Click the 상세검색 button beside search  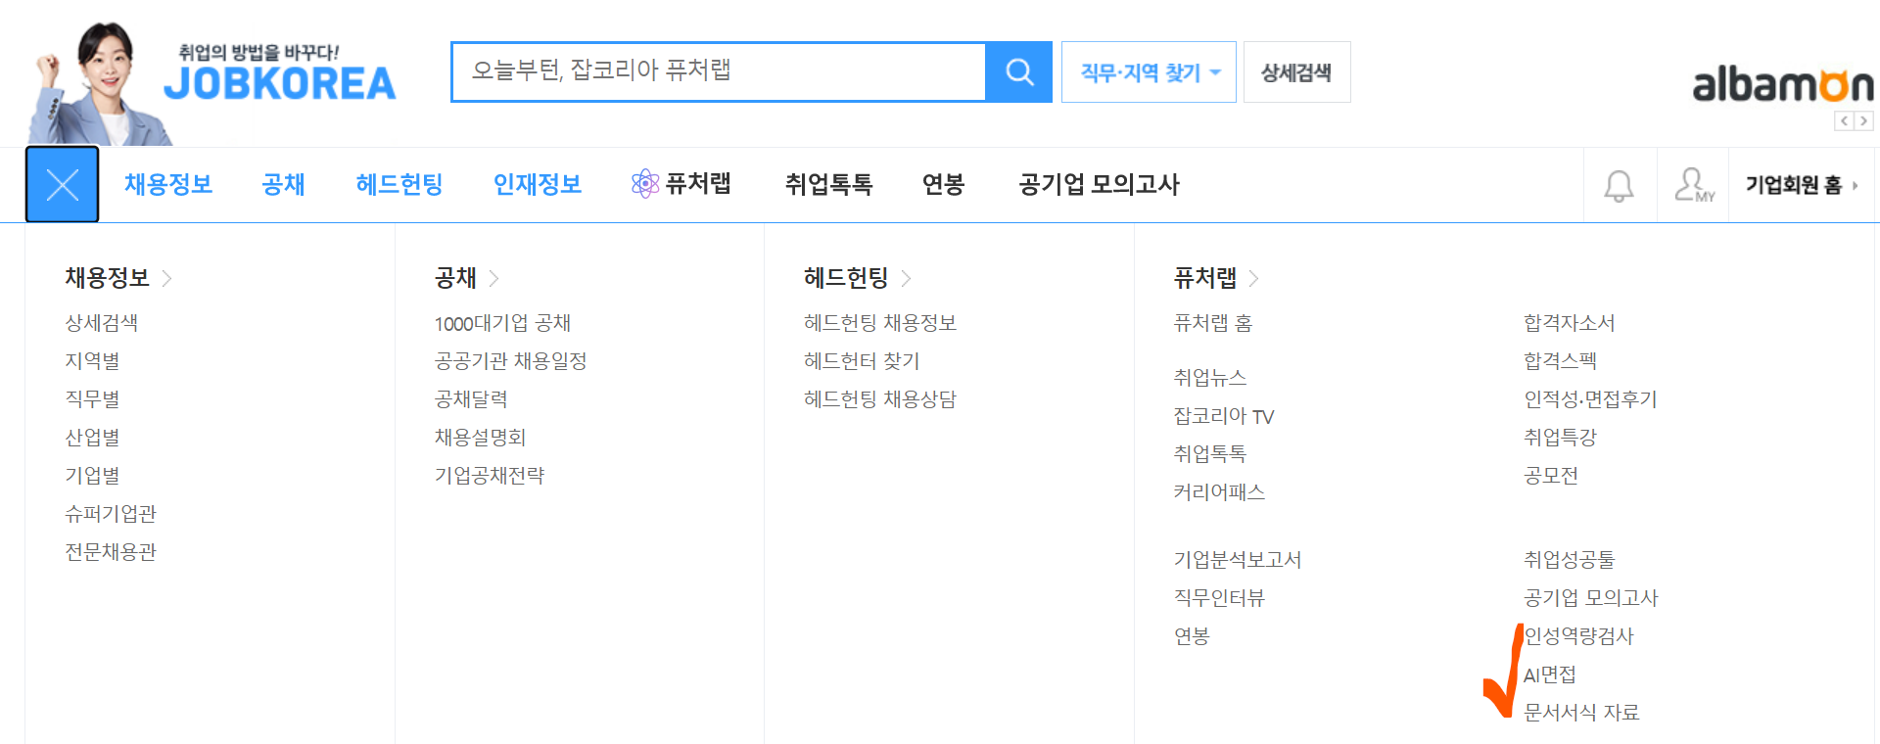[1296, 72]
